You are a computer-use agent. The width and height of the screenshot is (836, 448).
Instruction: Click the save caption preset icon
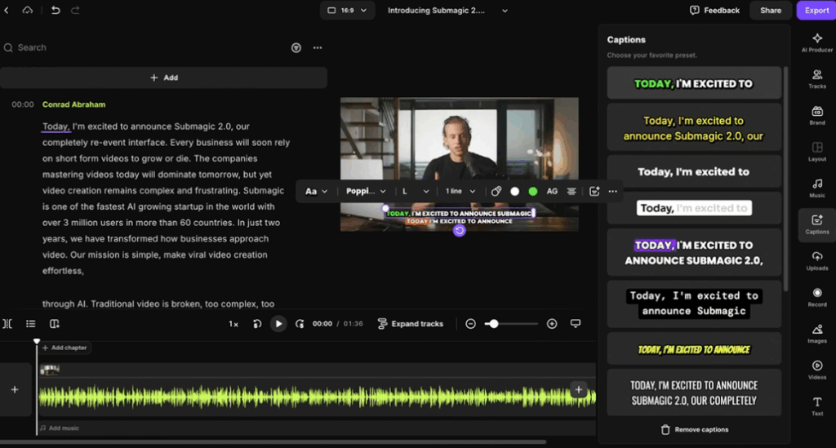pos(594,191)
